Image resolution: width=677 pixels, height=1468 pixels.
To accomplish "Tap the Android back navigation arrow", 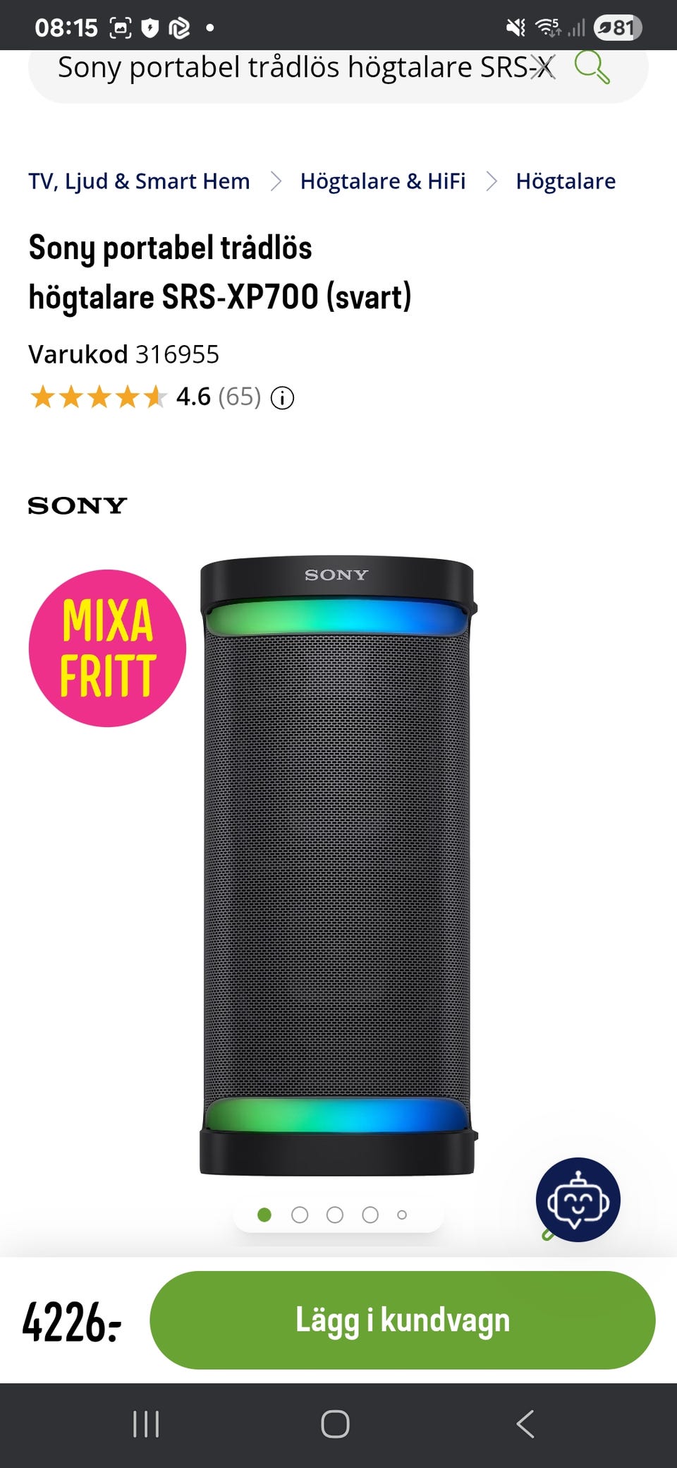I will [x=525, y=1424].
